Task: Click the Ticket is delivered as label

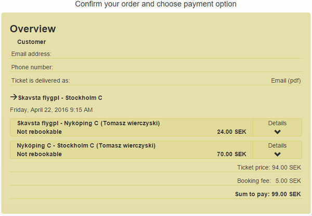Action: point(41,81)
